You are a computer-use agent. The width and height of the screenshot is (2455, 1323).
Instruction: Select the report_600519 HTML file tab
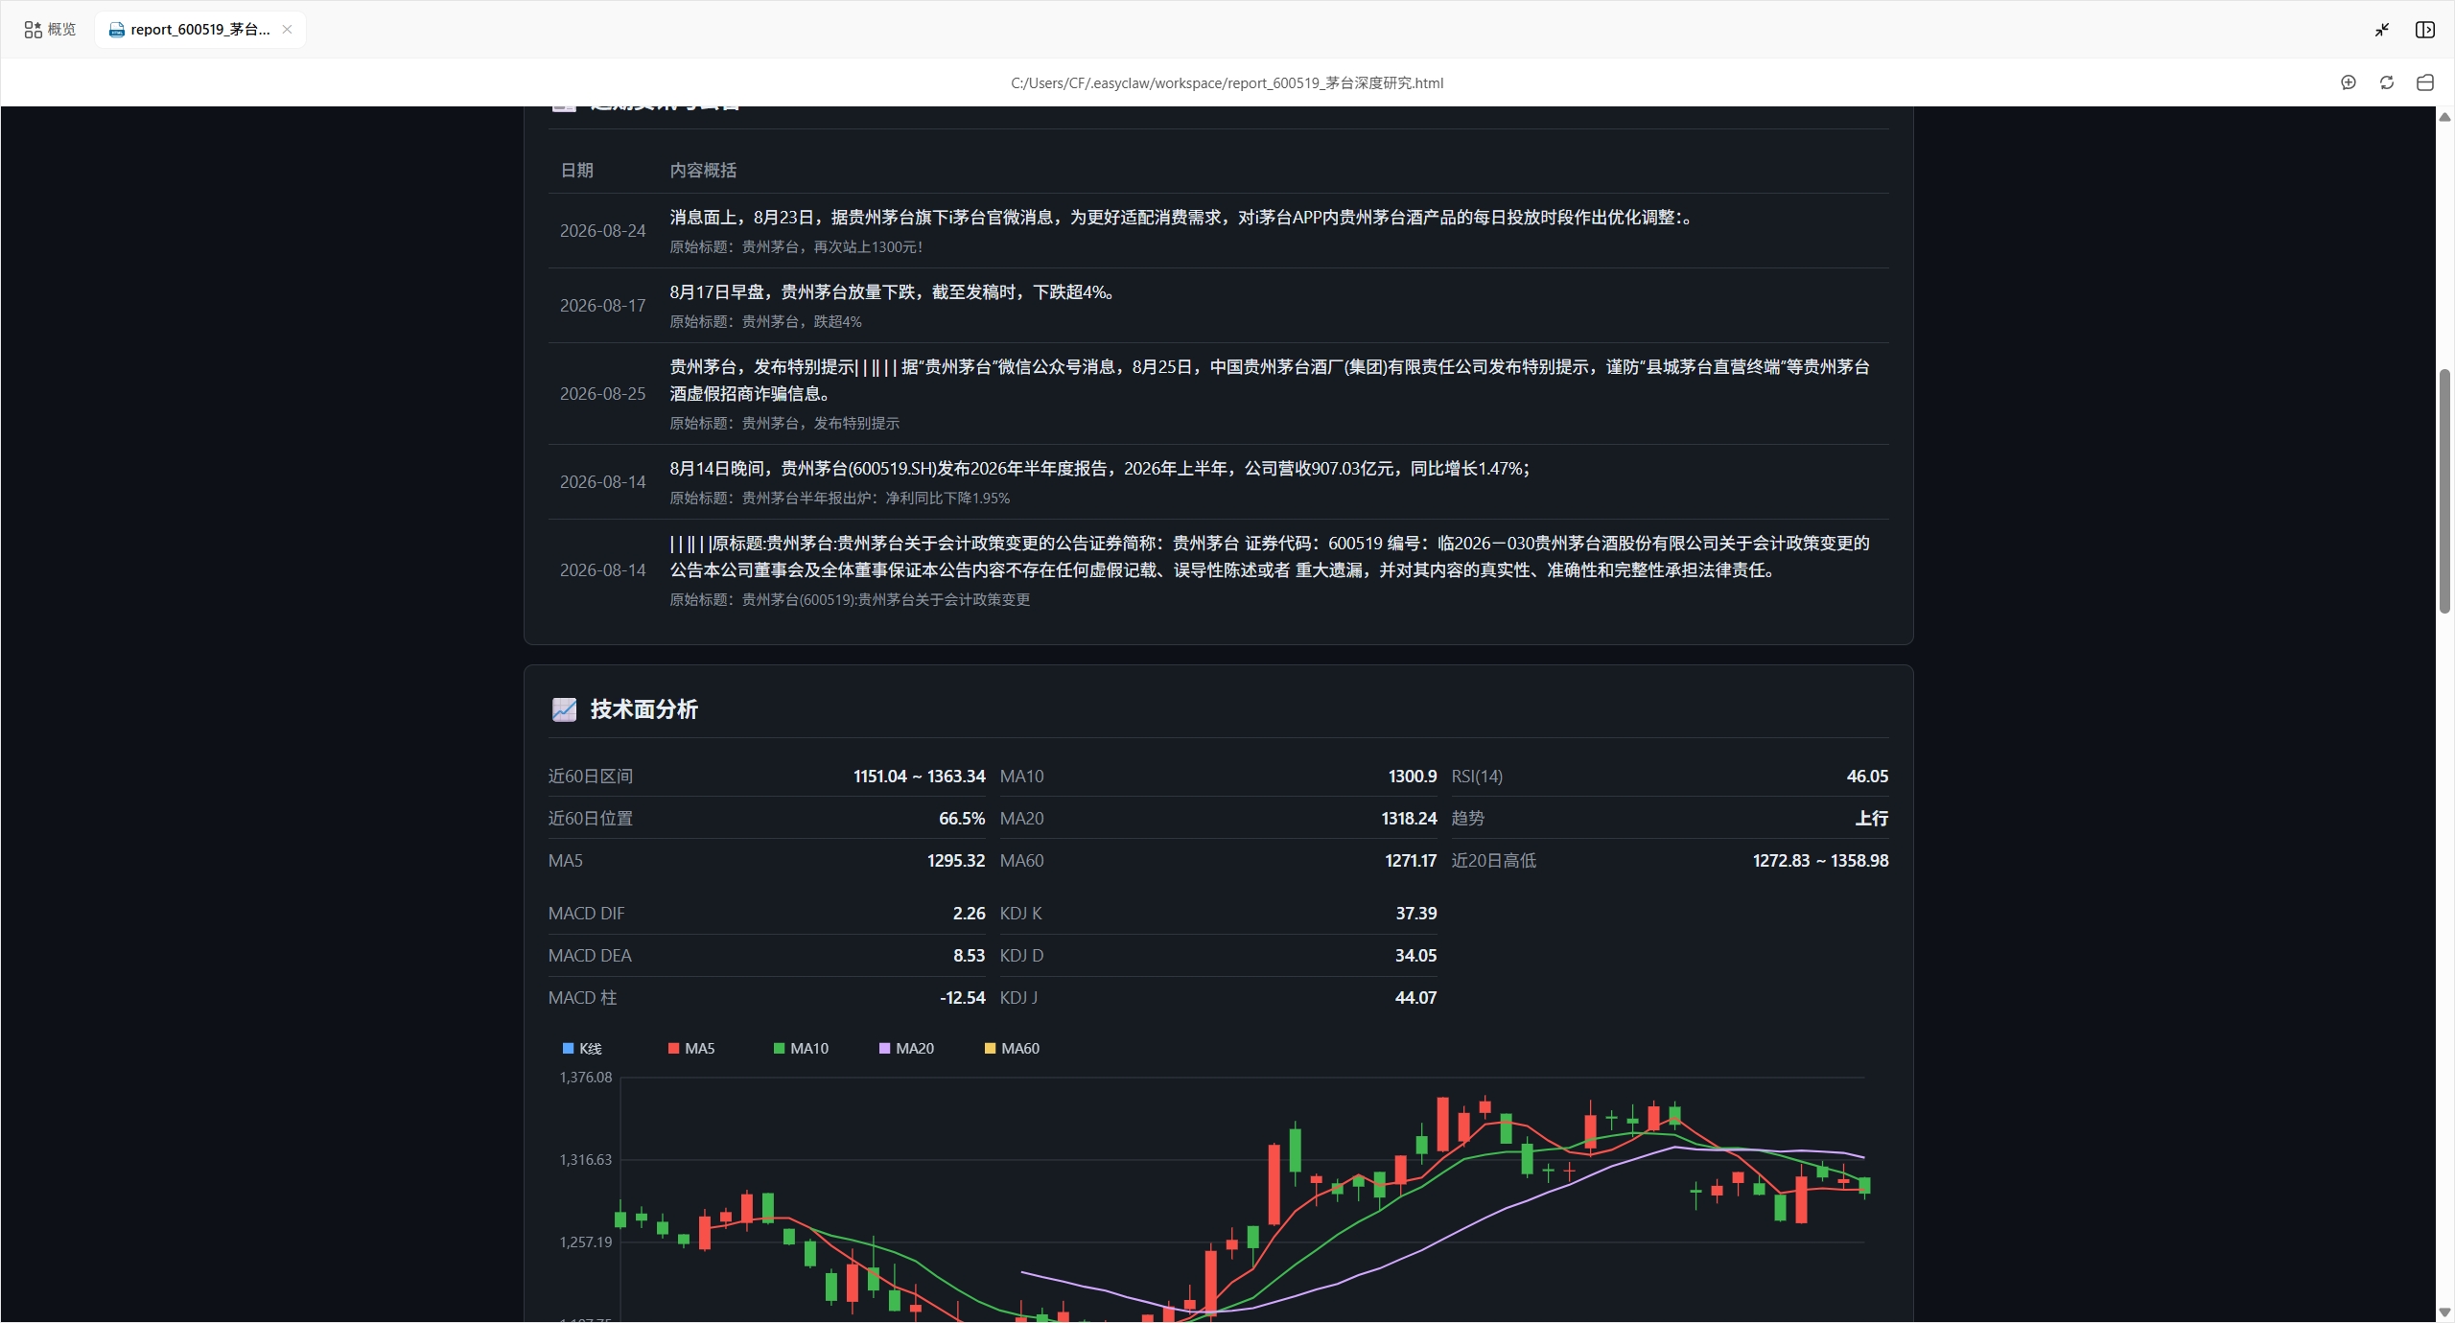pos(199,30)
